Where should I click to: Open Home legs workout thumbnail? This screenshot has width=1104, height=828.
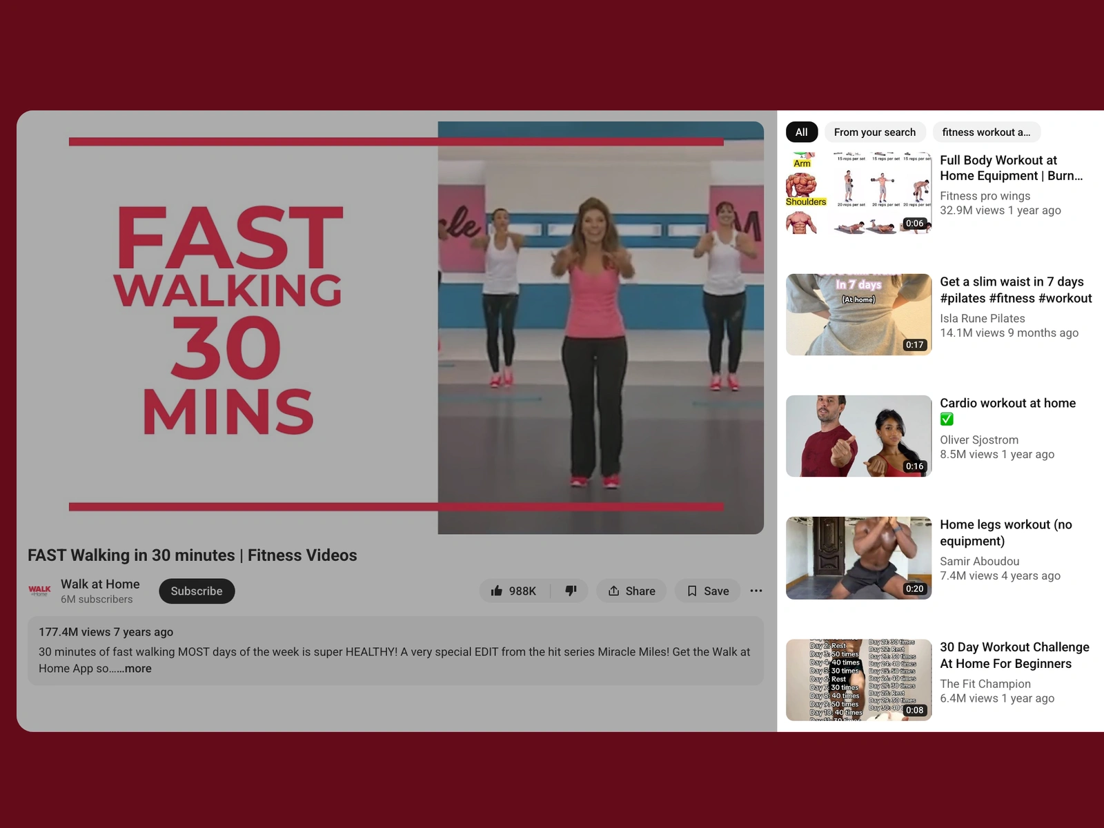coord(858,558)
